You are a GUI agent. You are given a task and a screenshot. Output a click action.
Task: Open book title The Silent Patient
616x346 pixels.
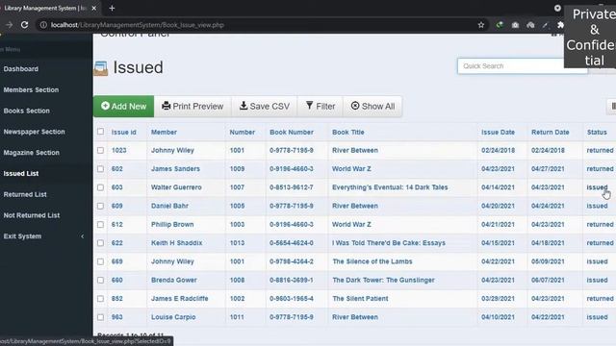coord(360,299)
